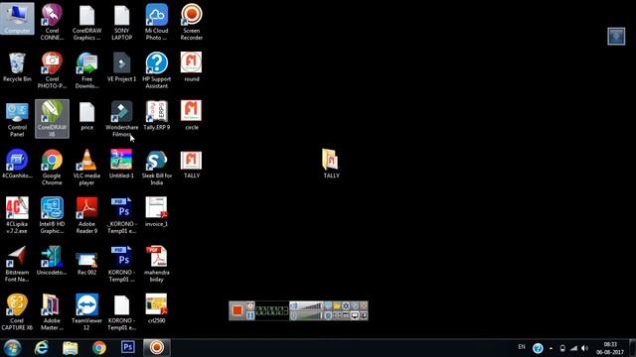
Task: Click the EN language indicator
Action: pos(522,347)
